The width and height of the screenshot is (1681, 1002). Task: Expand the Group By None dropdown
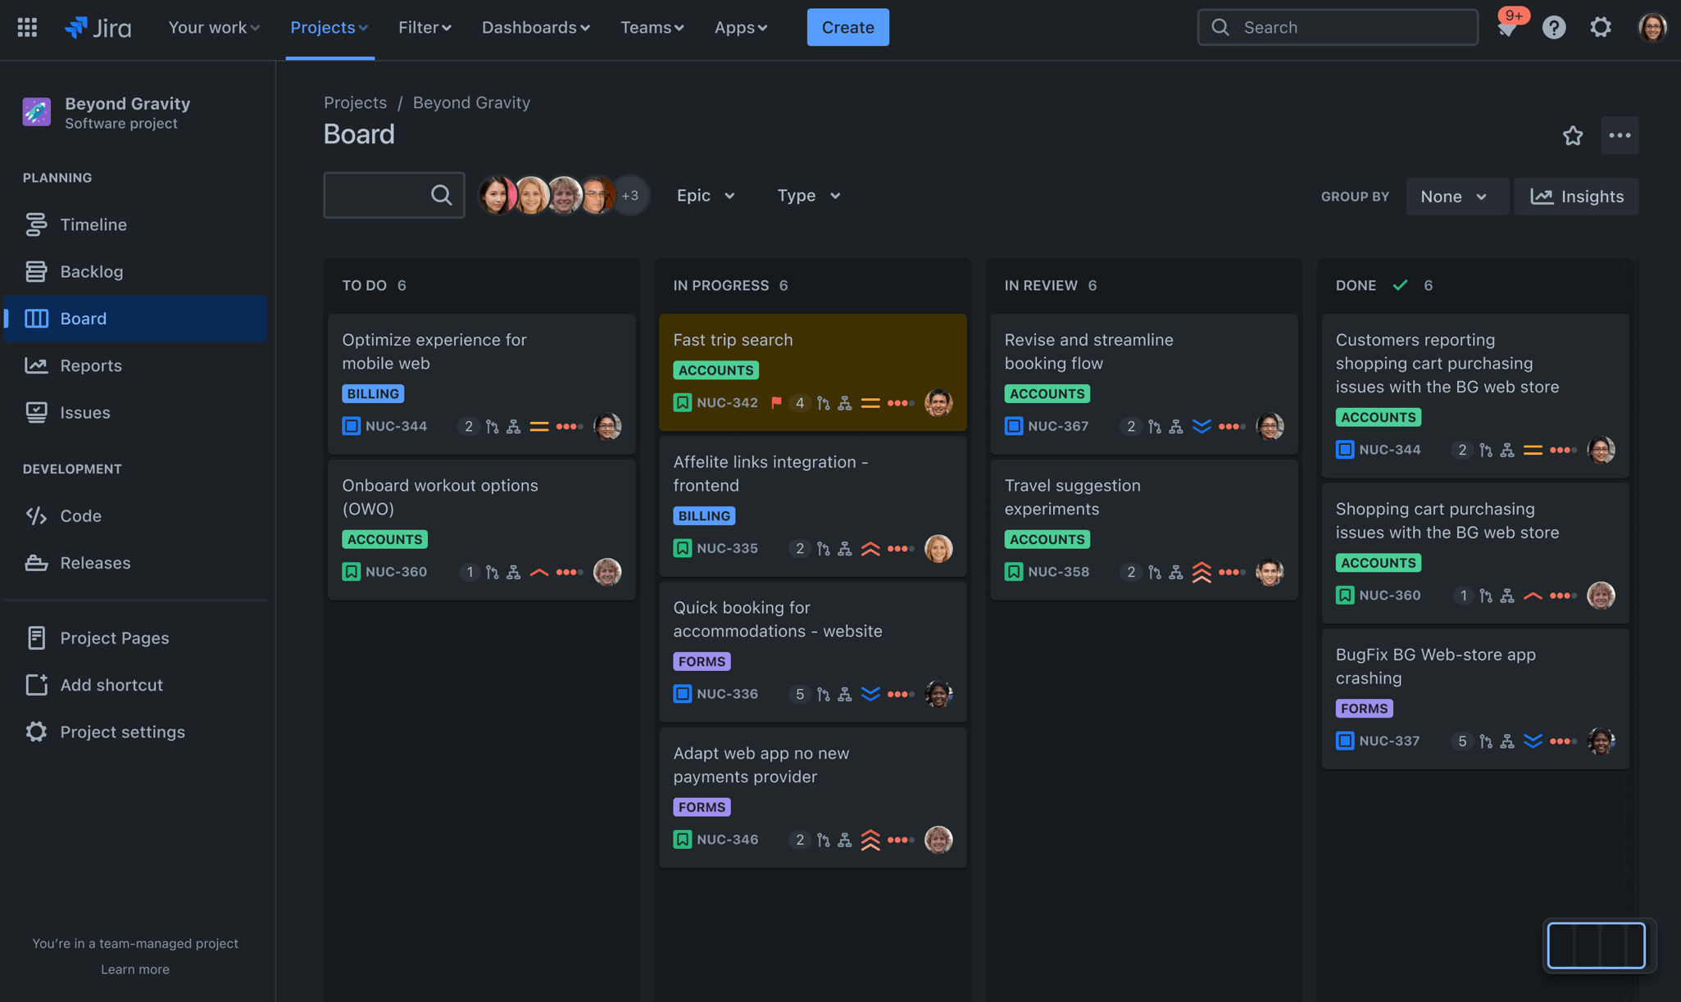pyautogui.click(x=1456, y=196)
